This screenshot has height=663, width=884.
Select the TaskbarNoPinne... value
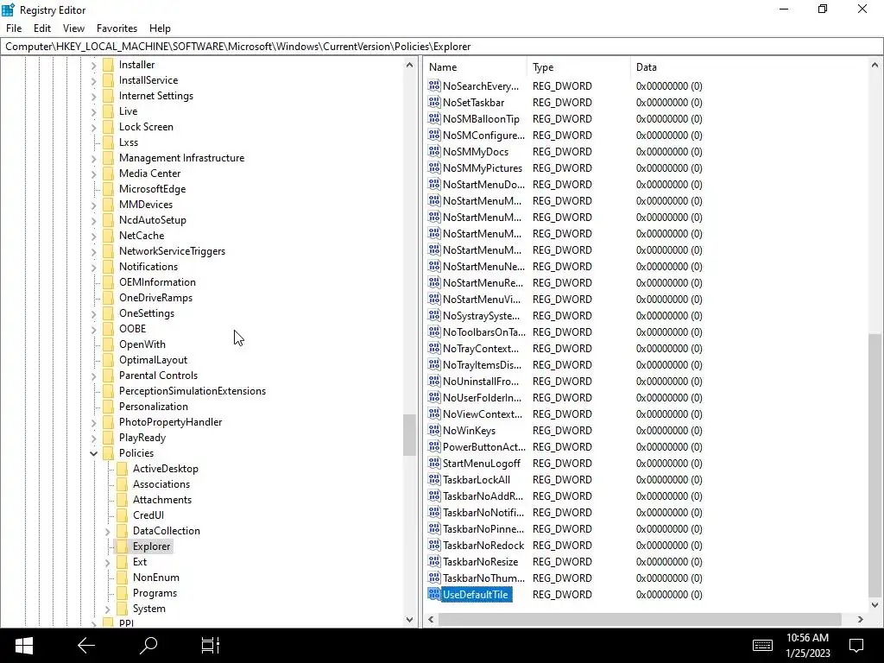pyautogui.click(x=483, y=529)
